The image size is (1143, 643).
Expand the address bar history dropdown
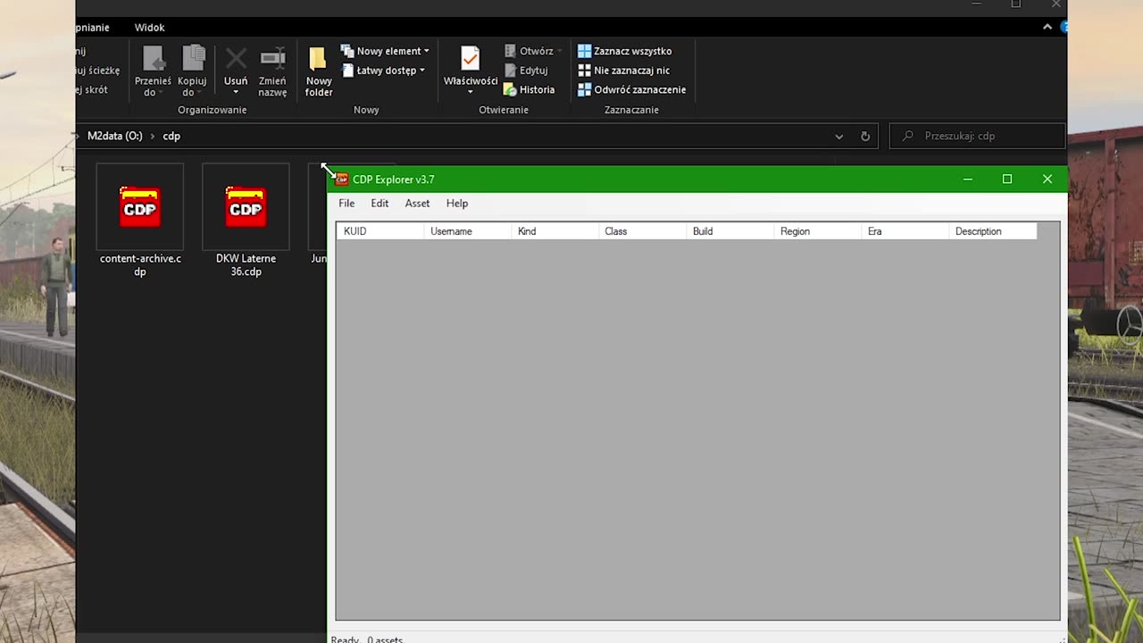(838, 137)
